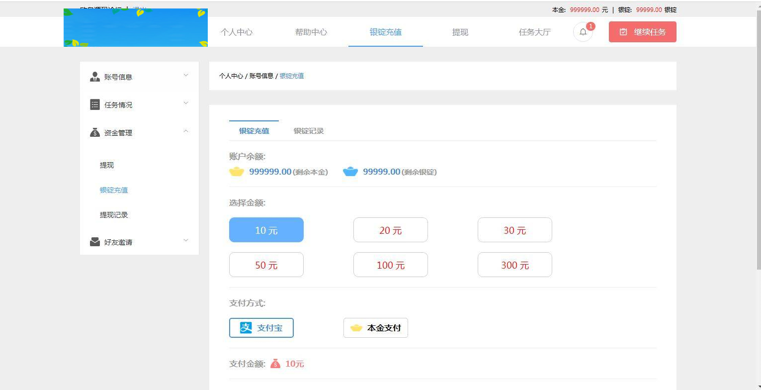Open the notification bell with badge
Image resolution: width=761 pixels, height=390 pixels.
click(583, 31)
